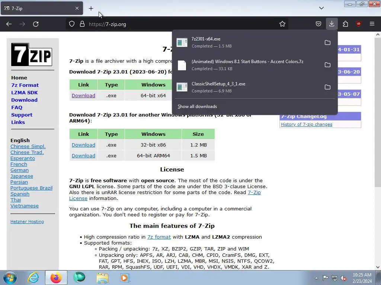Click the forward navigation arrow

22,24
